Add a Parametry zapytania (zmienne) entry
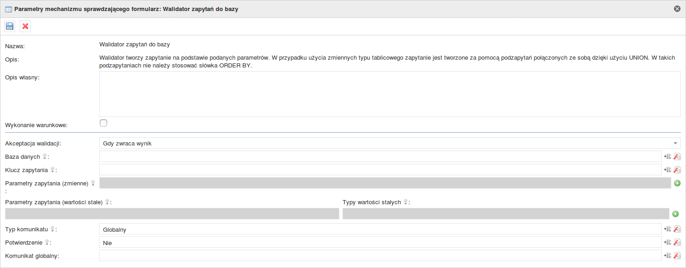The image size is (686, 268). [677, 183]
